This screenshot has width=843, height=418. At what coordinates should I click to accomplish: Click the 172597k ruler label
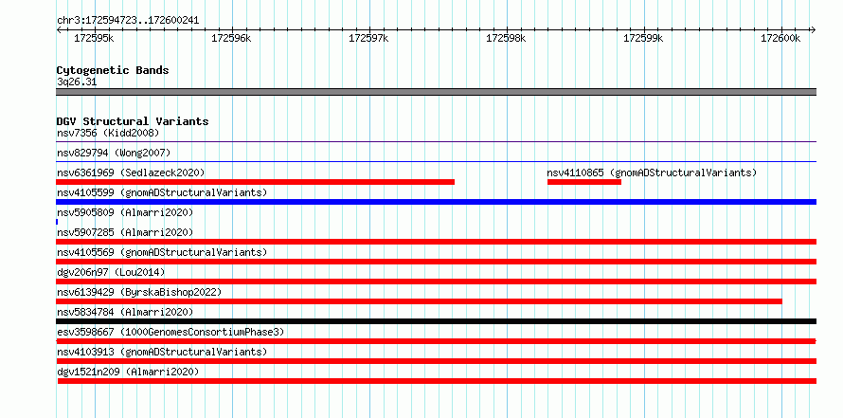(368, 38)
